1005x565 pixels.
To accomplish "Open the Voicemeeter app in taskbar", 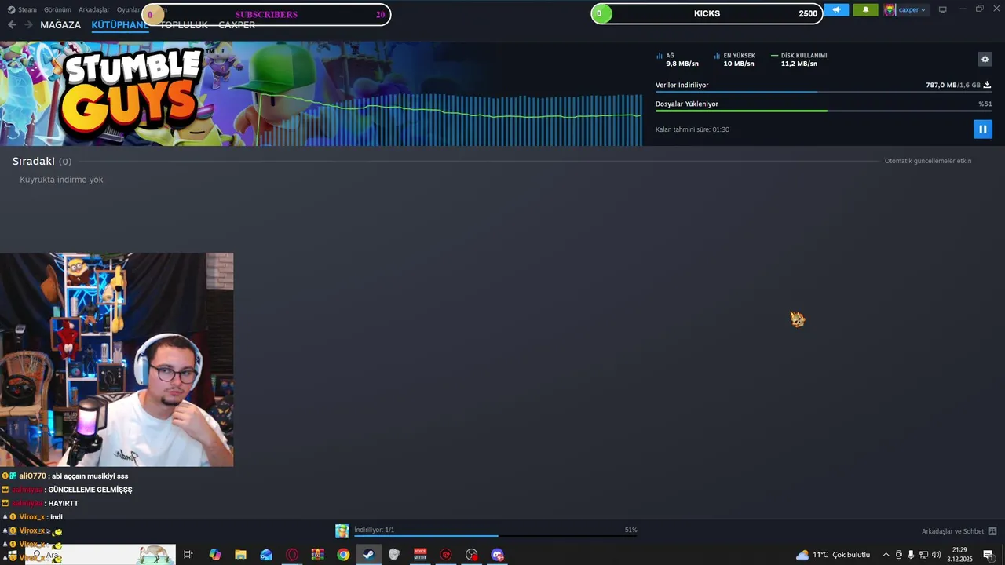I will point(420,555).
